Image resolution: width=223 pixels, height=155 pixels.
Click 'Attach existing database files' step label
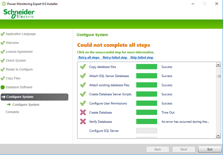point(109,85)
